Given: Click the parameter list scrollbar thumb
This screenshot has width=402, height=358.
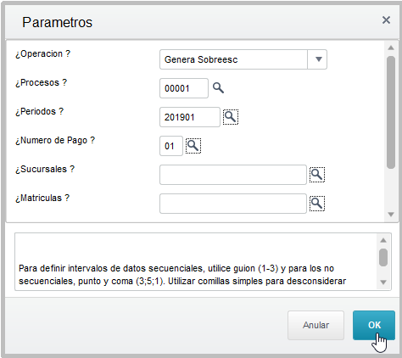Looking at the screenshot, I should (391, 112).
